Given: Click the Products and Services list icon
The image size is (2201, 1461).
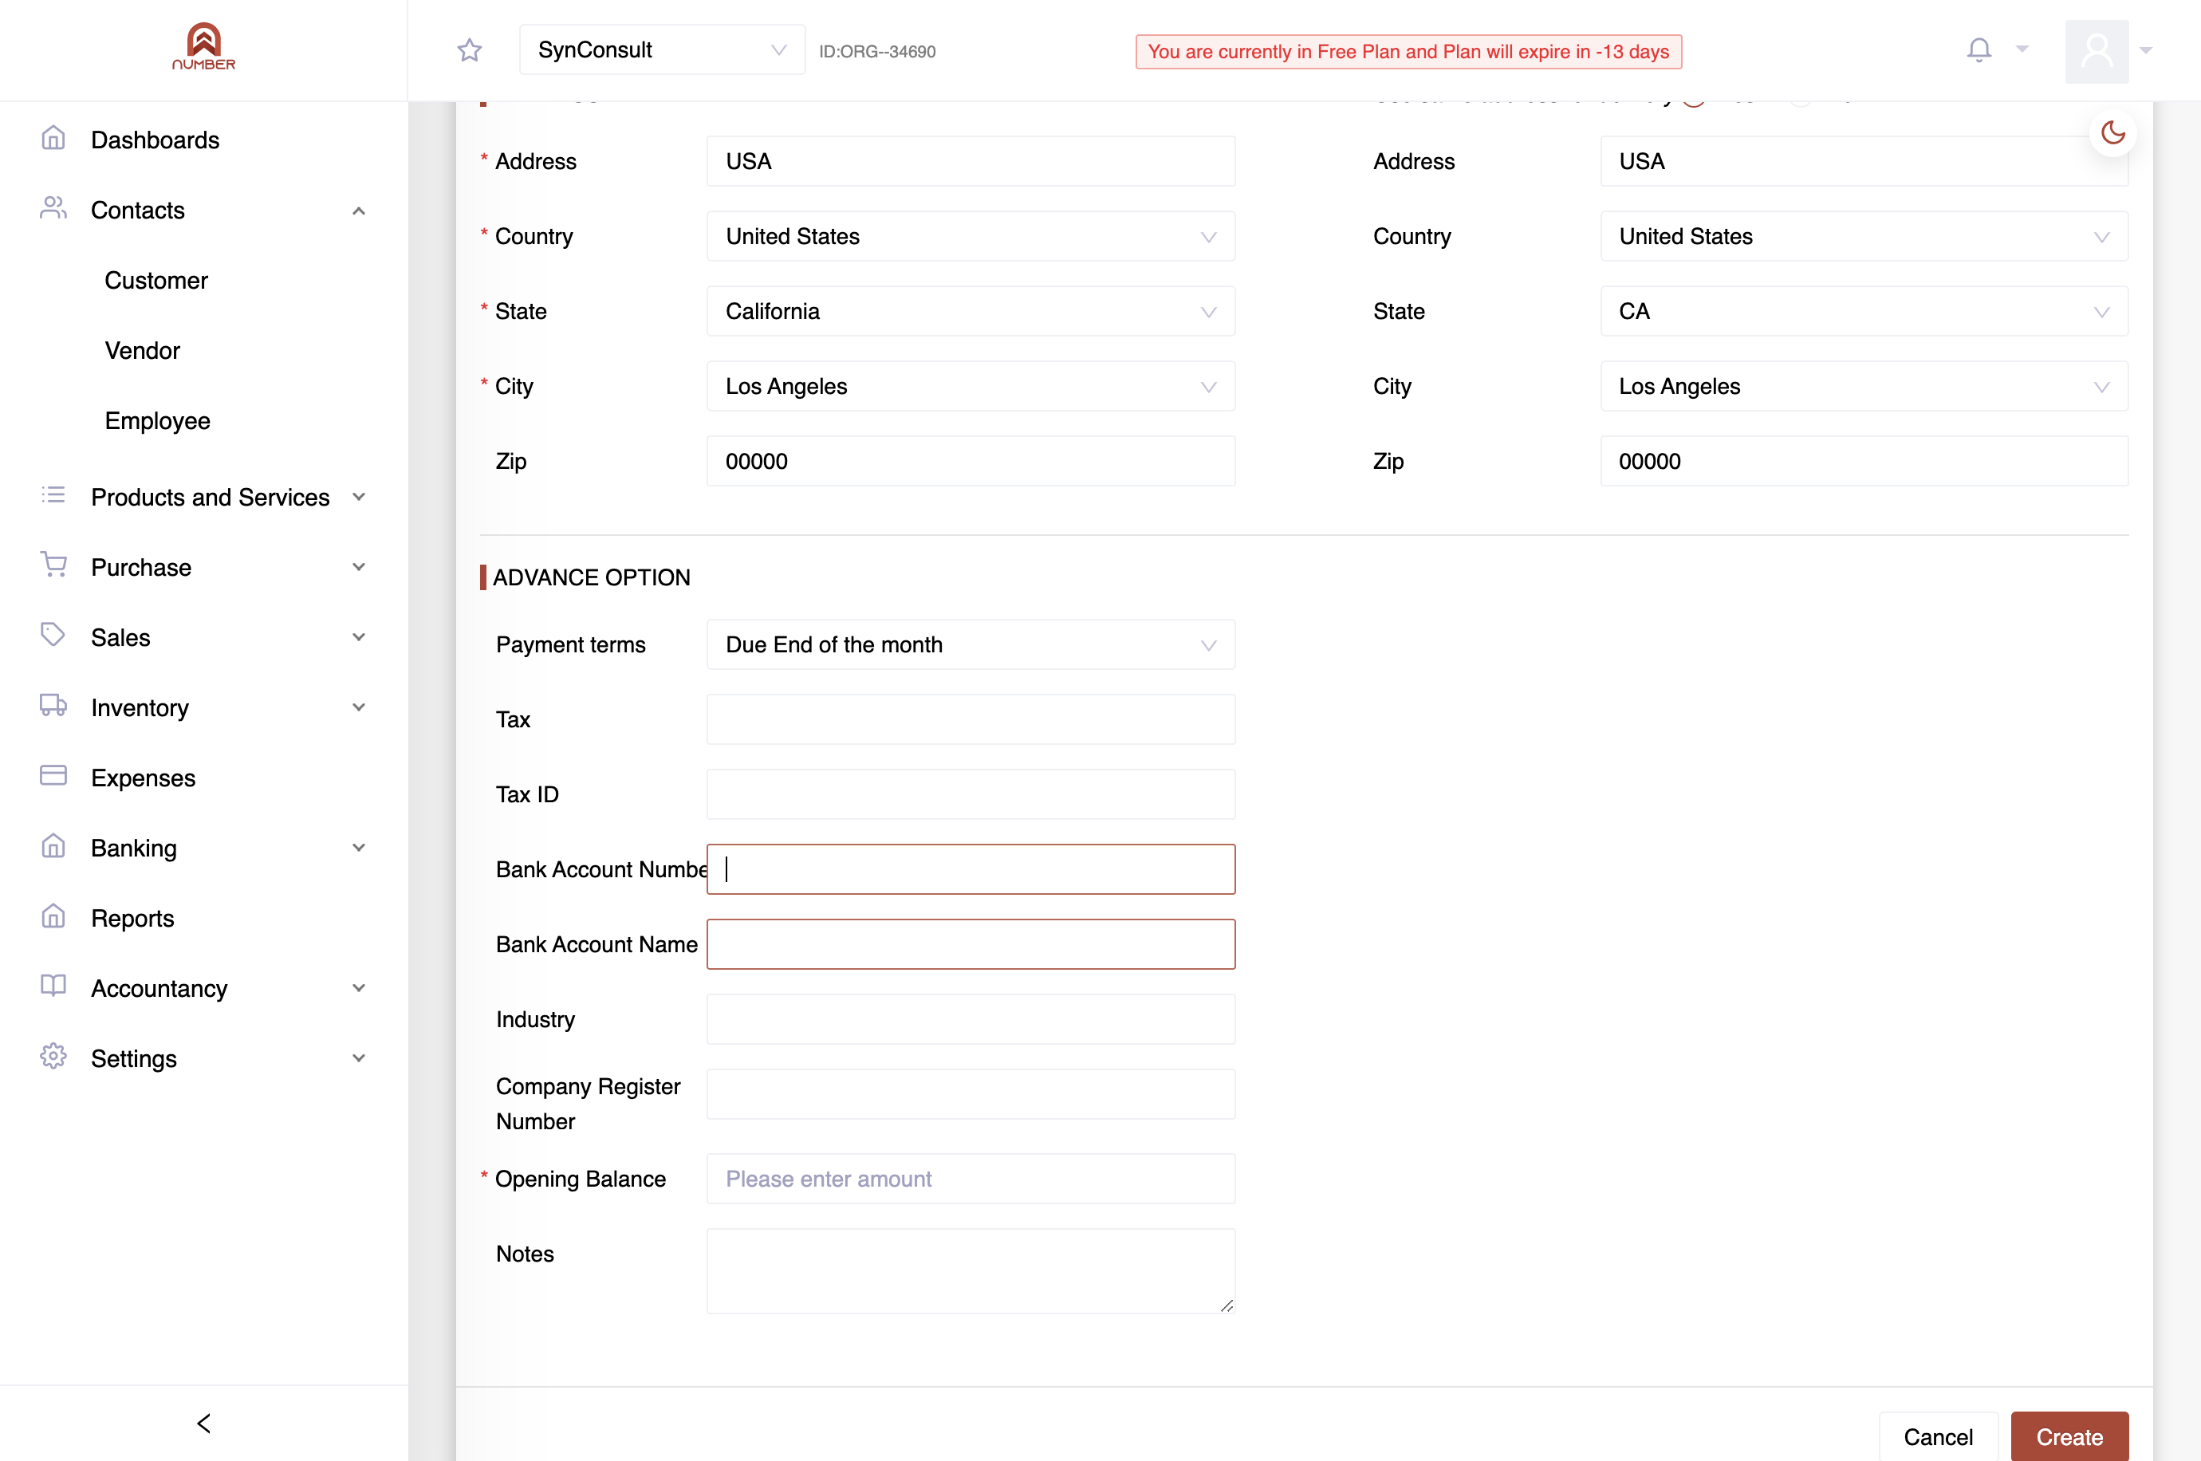Looking at the screenshot, I should tap(53, 496).
